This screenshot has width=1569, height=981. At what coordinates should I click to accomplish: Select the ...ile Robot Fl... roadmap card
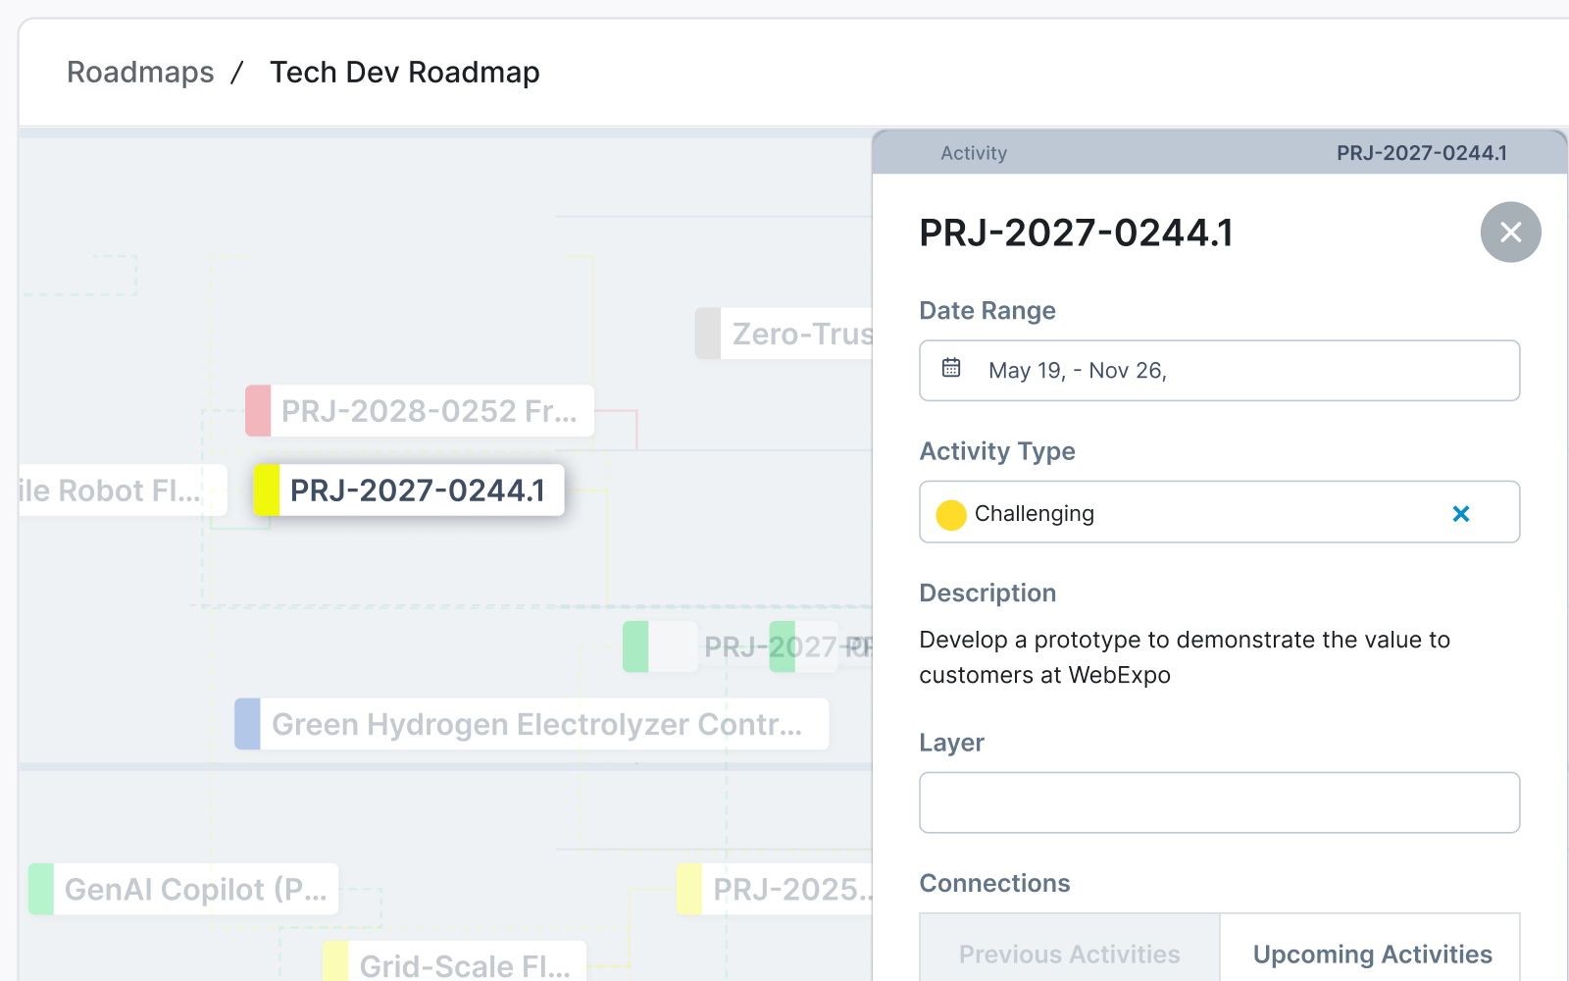pyautogui.click(x=123, y=490)
